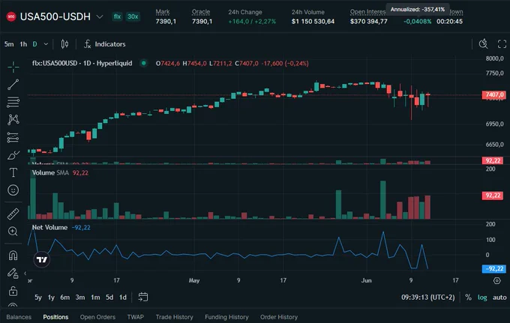Switch to the TWAP tab
This screenshot has height=323, width=510.
(x=135, y=317)
